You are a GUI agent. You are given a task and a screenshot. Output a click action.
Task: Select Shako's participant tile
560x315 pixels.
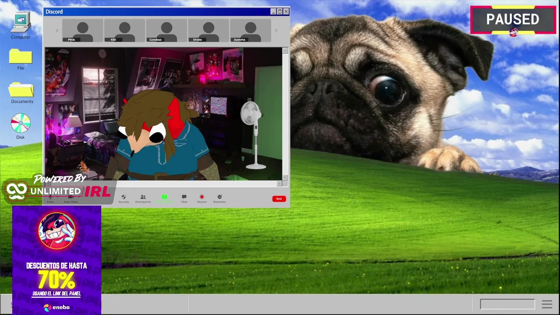pyautogui.click(x=209, y=31)
